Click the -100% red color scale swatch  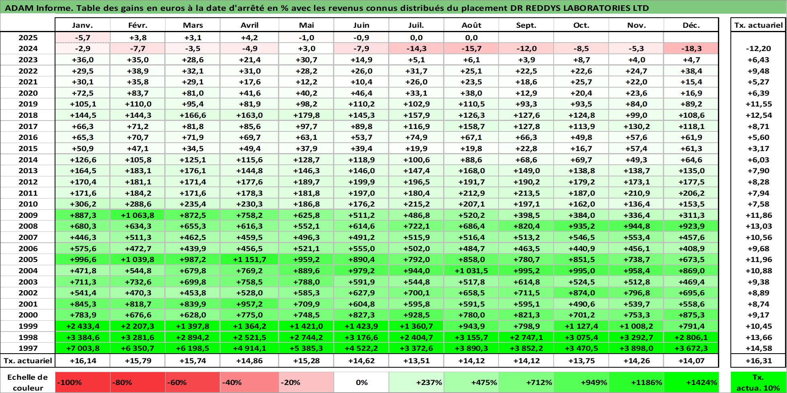(82, 382)
